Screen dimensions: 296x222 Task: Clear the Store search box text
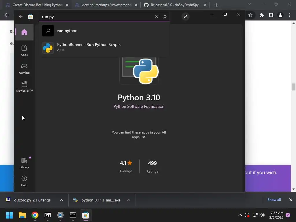point(156,16)
